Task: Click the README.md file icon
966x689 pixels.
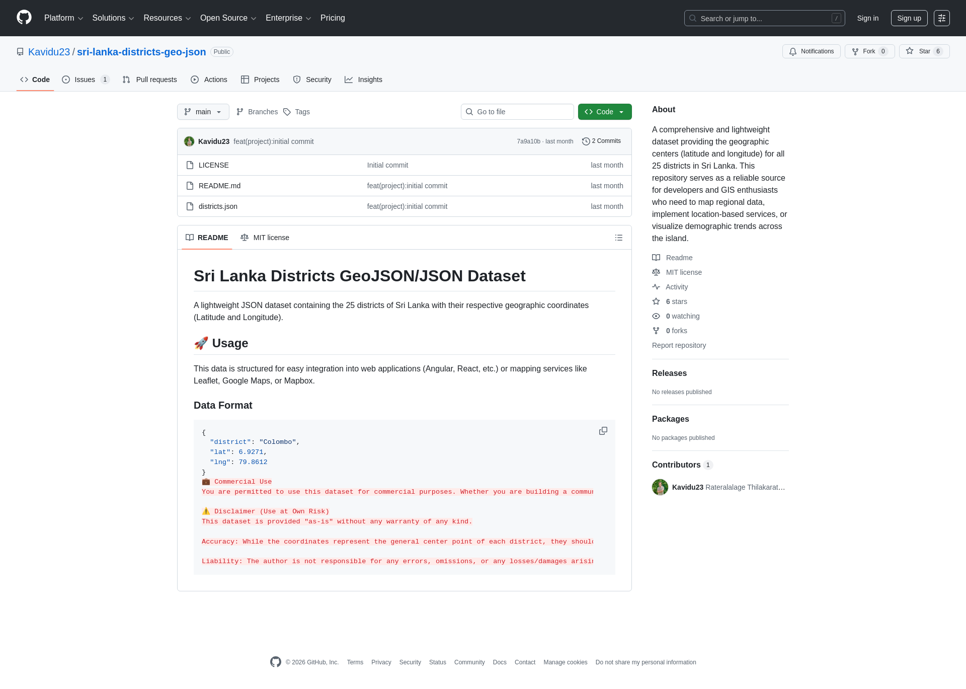Action: (x=190, y=186)
